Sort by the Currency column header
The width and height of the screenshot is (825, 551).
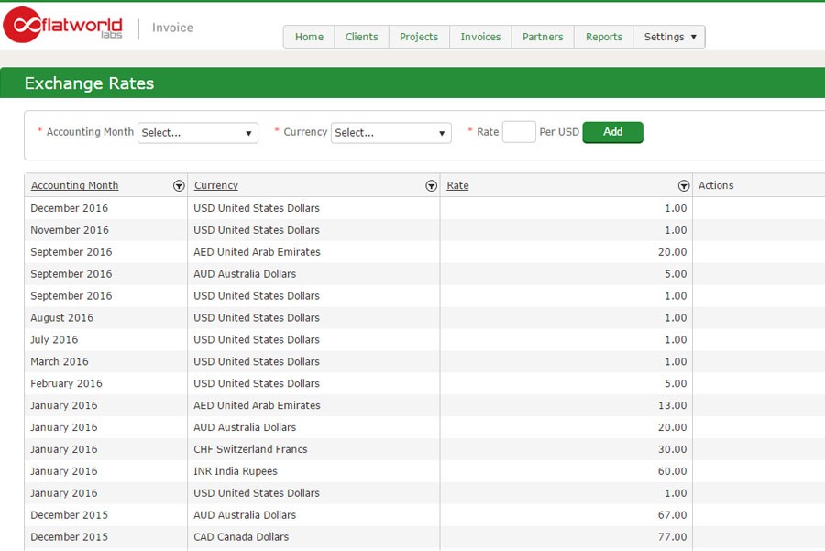[215, 185]
